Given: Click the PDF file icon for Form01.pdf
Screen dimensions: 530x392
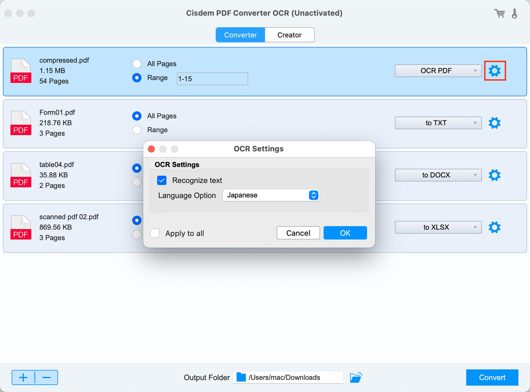Looking at the screenshot, I should coord(21,123).
